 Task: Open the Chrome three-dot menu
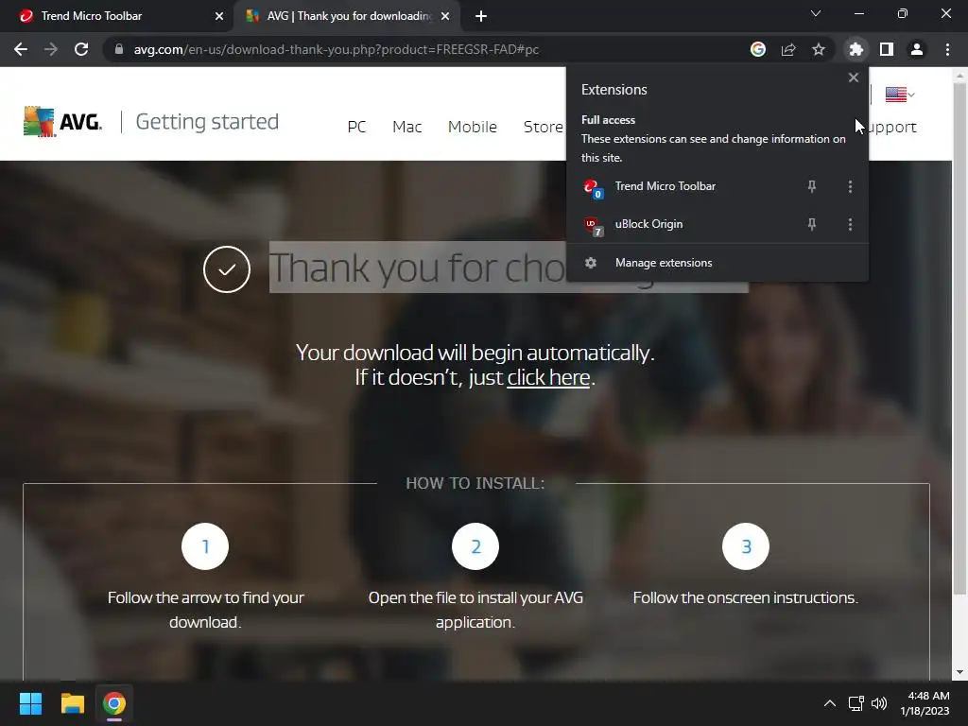tap(947, 49)
